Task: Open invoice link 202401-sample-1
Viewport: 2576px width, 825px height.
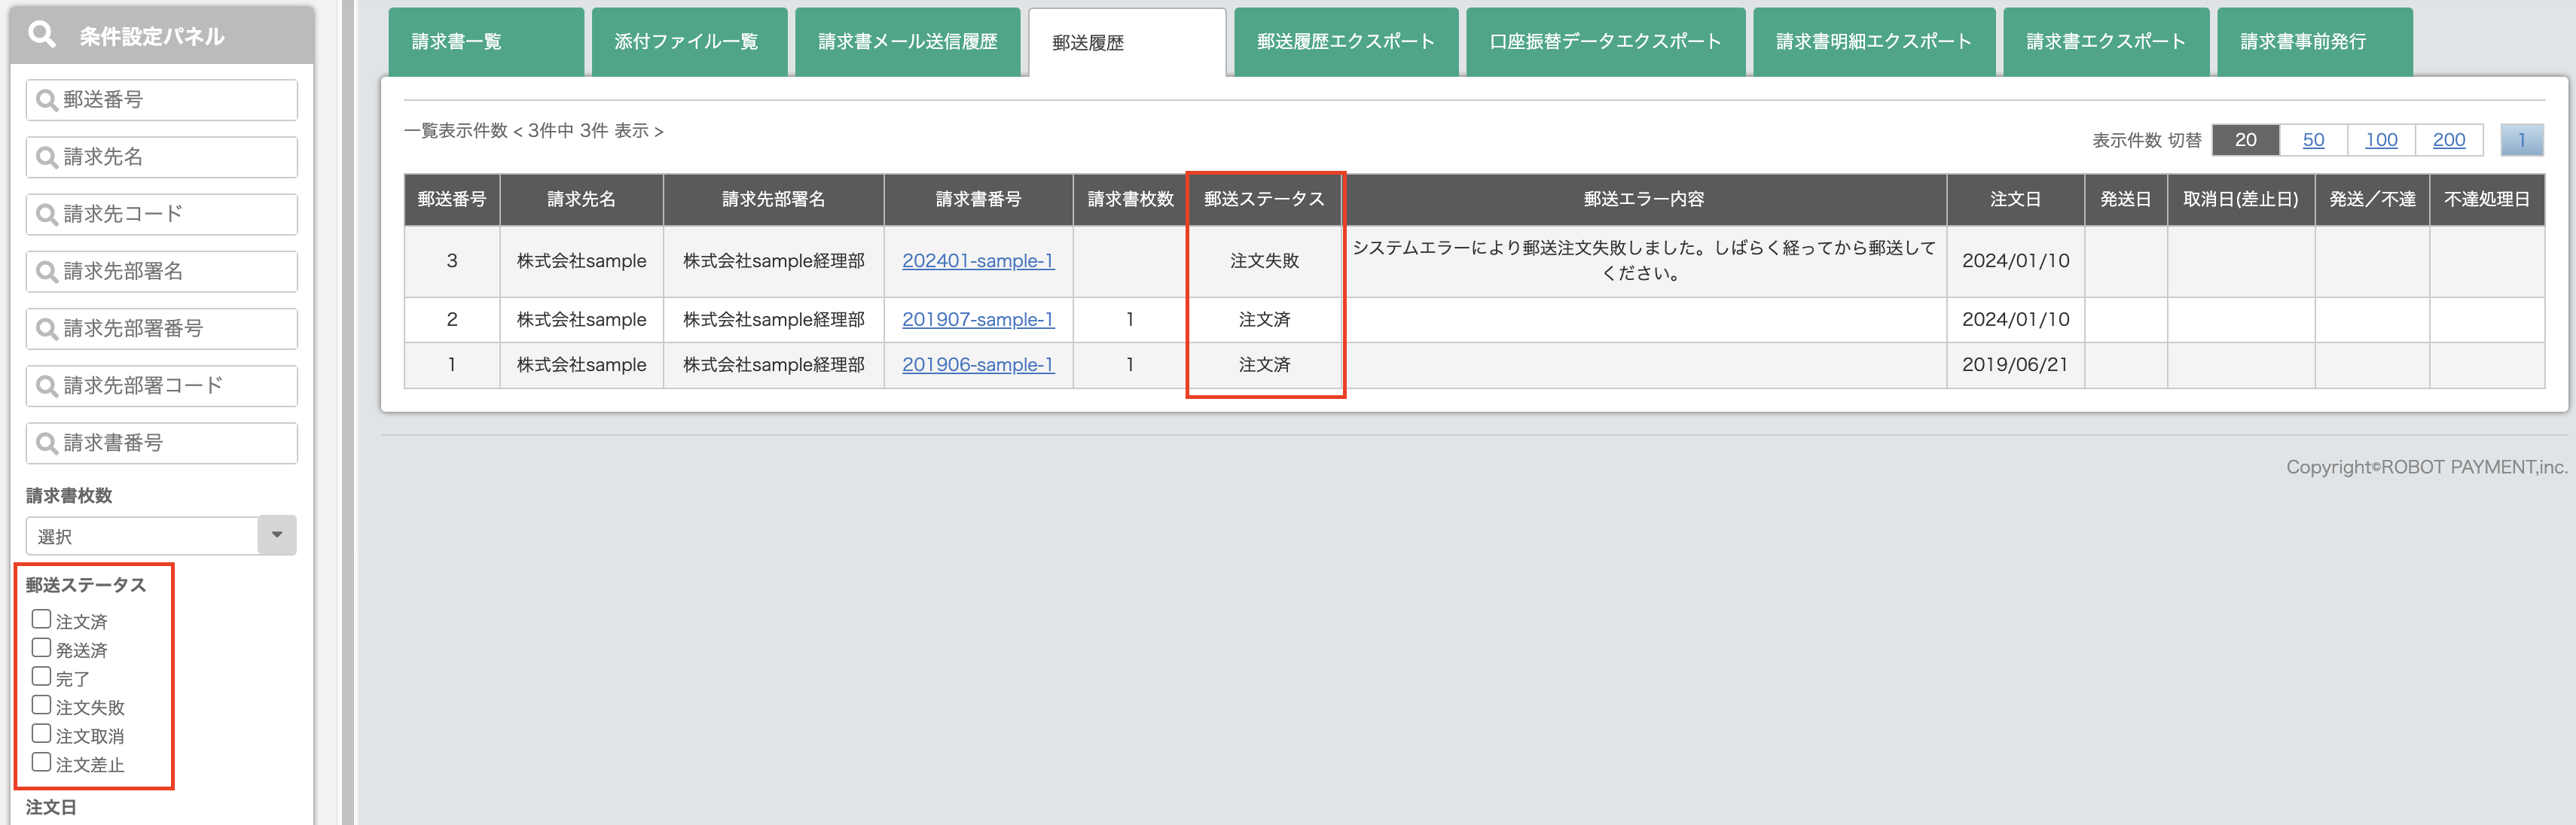Action: (978, 260)
